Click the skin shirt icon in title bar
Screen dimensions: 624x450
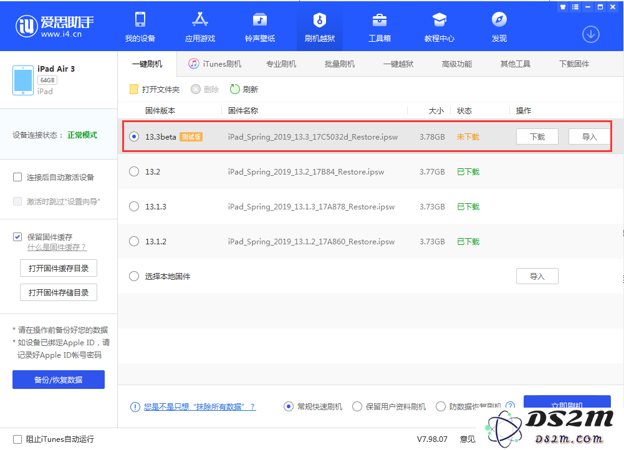pyautogui.click(x=563, y=7)
